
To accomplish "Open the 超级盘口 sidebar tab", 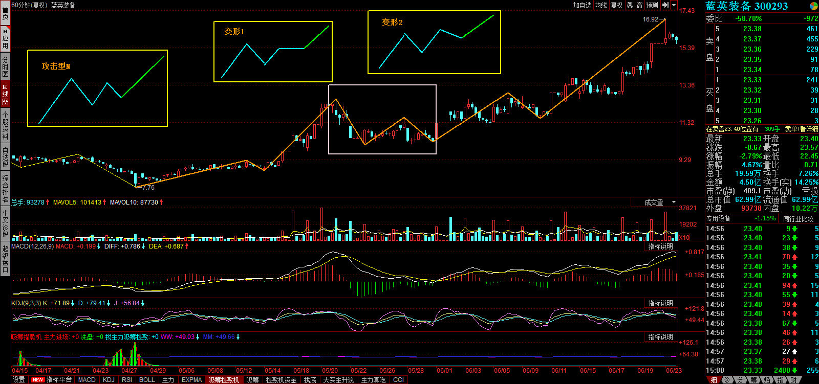I will point(5,259).
